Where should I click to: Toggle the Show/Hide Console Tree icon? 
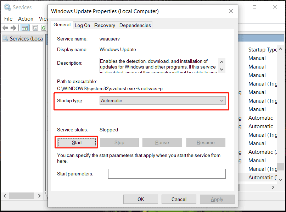(25, 27)
